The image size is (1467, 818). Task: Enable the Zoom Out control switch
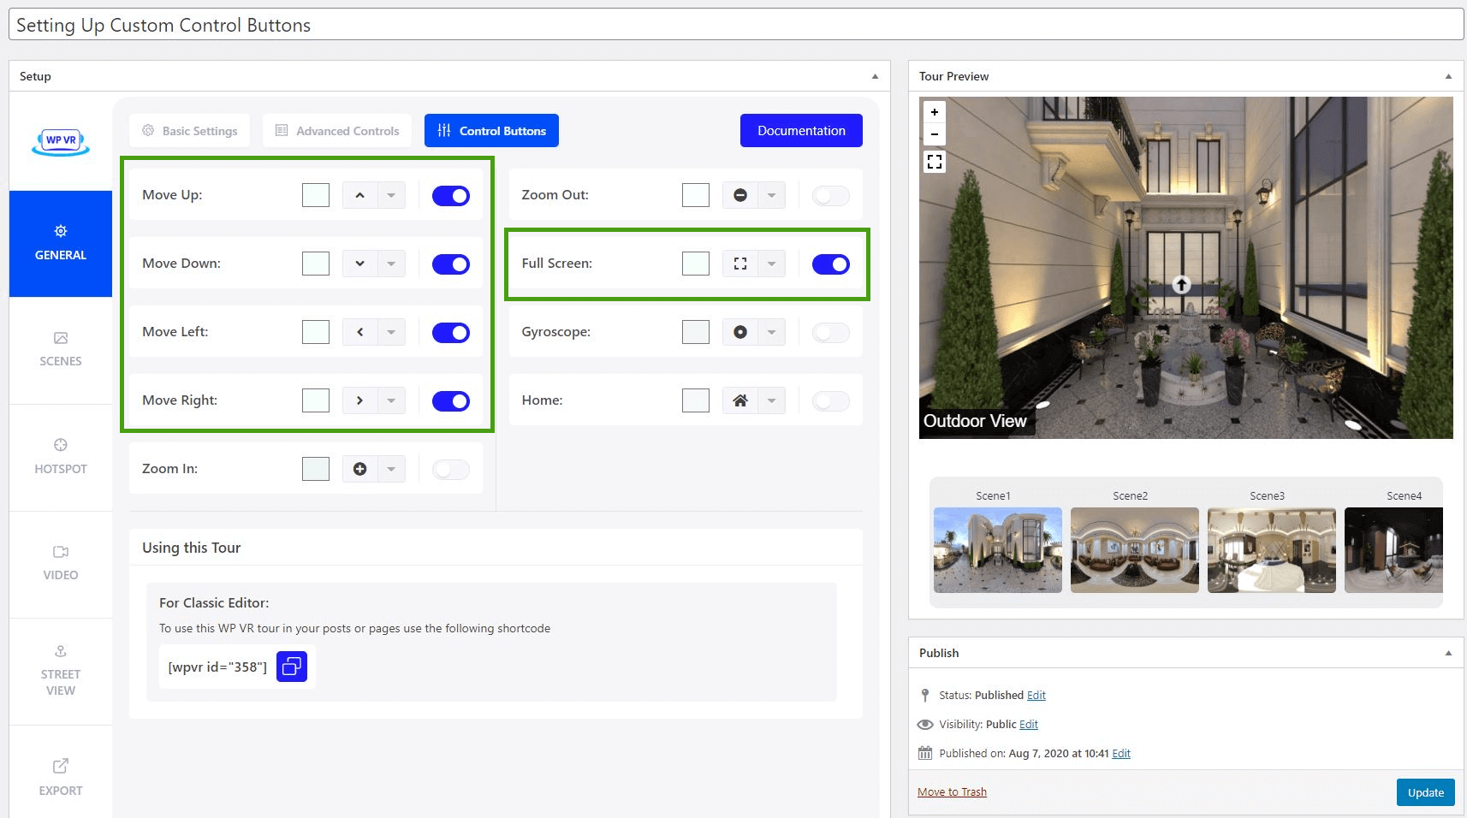tap(831, 196)
